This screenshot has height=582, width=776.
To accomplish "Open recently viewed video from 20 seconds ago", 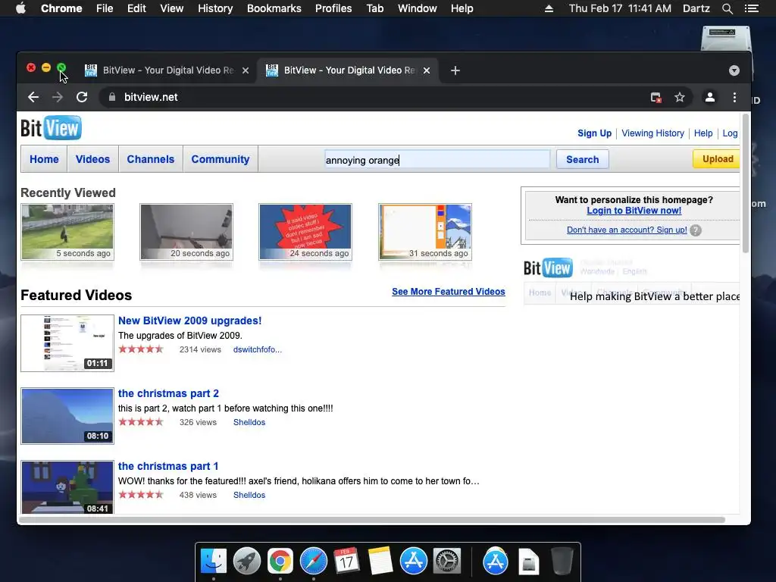I will [x=186, y=232].
